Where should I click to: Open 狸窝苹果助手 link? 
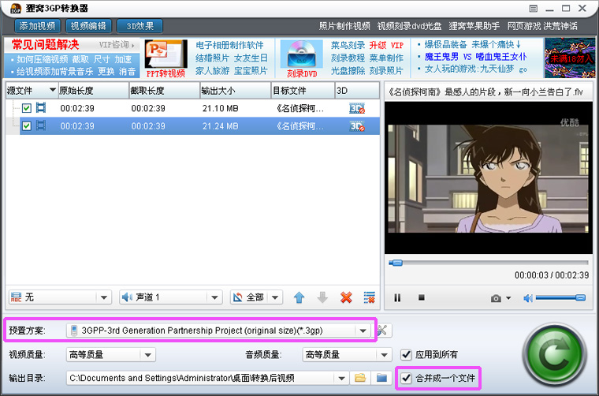click(474, 26)
